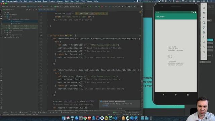Open the TODO tool window

click(6, 112)
